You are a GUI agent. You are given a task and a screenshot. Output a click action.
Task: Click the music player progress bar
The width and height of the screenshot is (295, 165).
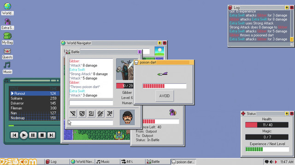[x=34, y=126]
